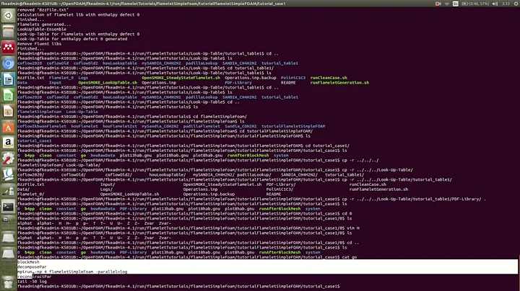Open the battery status indicator
Image resolution: width=520 pixels, height=291 pixels.
[x=475, y=4]
